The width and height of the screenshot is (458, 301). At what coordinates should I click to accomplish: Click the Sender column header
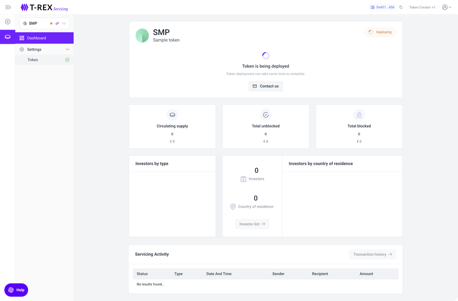[278, 274]
